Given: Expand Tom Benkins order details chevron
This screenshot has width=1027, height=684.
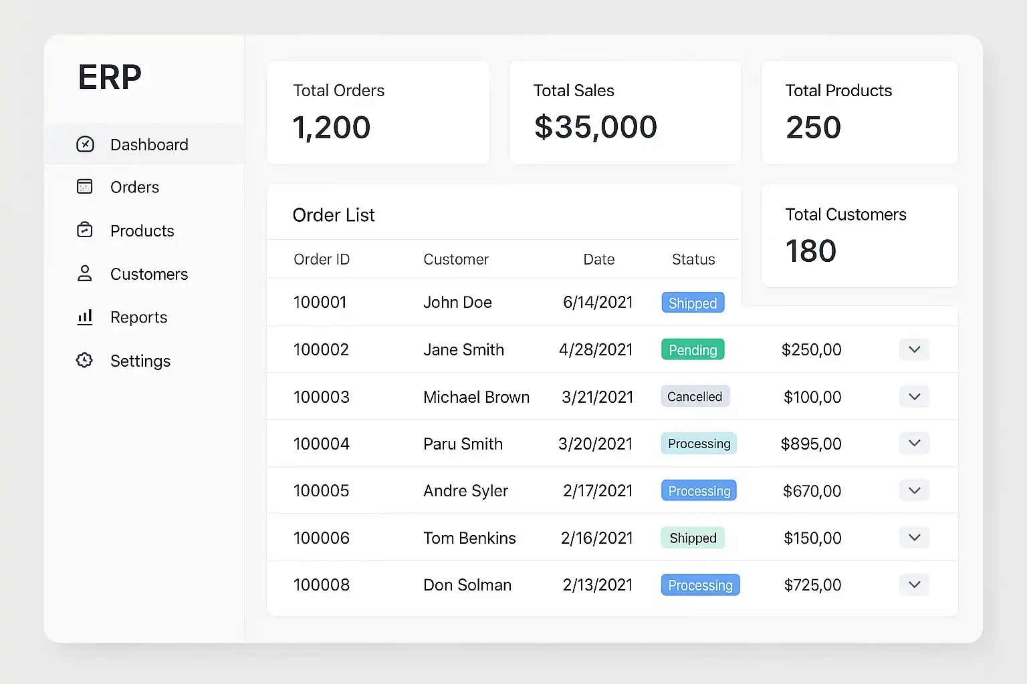Looking at the screenshot, I should tap(914, 538).
